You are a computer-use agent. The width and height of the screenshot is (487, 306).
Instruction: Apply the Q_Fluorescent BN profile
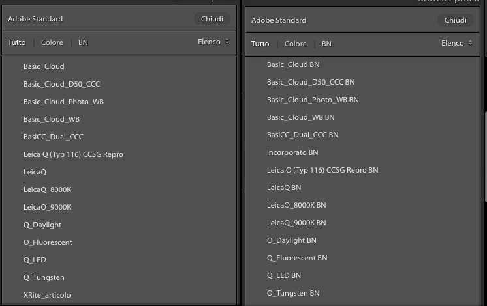click(297, 258)
